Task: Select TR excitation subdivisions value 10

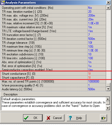Action: pos(90,54)
